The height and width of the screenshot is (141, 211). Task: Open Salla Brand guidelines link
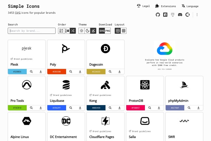[x=140, y=131]
